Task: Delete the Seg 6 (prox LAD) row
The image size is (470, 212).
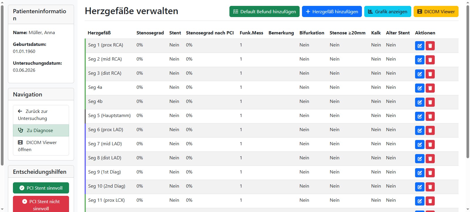Action: click(430, 131)
